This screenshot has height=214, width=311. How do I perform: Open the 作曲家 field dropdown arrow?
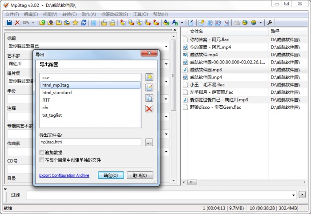coord(166,152)
